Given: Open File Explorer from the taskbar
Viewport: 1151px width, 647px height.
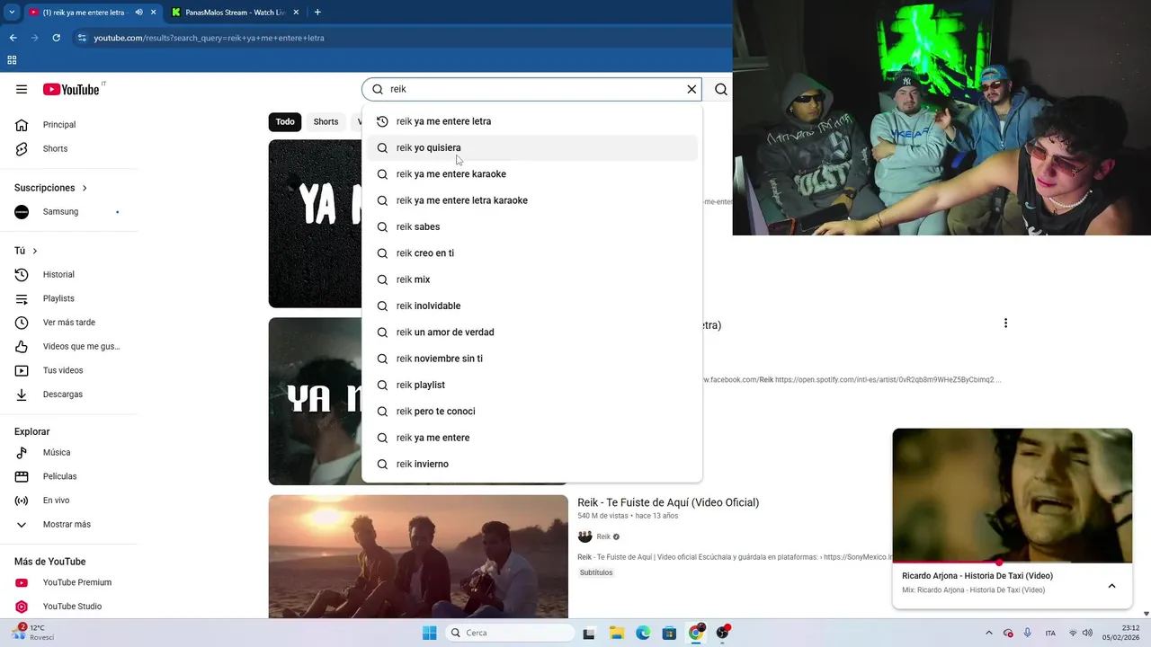Looking at the screenshot, I should (617, 633).
